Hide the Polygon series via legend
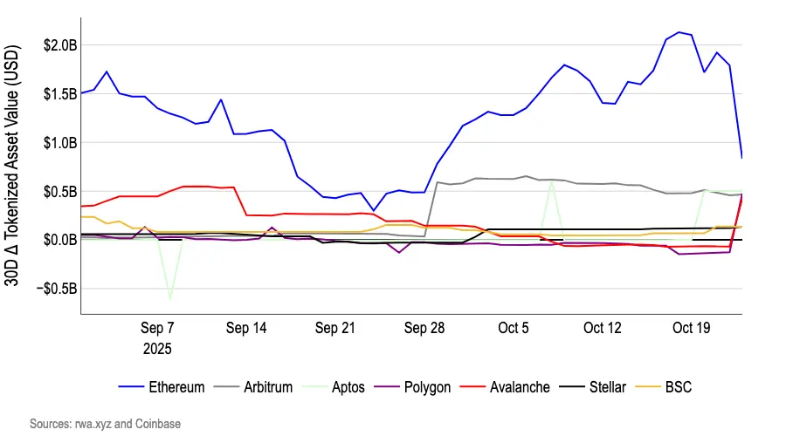This screenshot has width=786, height=436. 412,387
